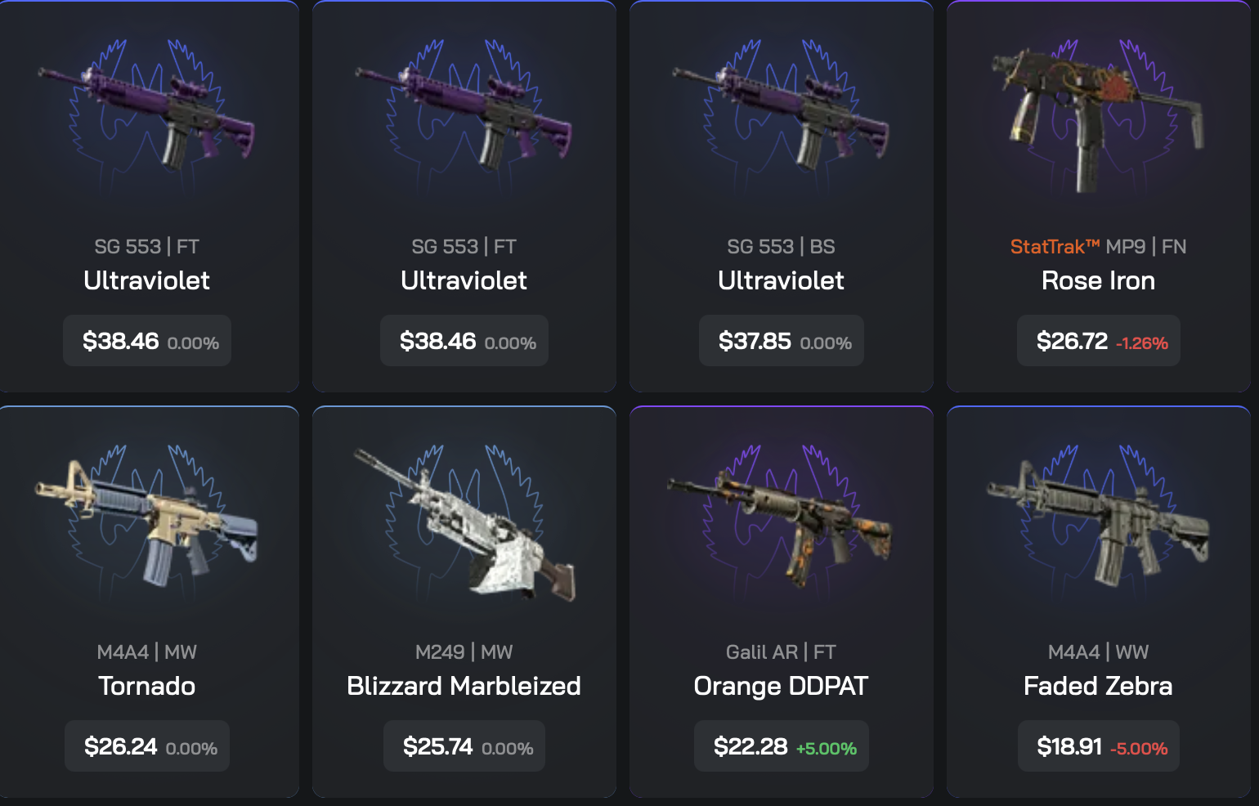The image size is (1259, 806).
Task: Click the $26.24 price on Tornado
Action: 120,746
